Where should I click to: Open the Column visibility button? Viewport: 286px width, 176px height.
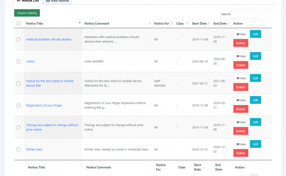[x=27, y=13]
